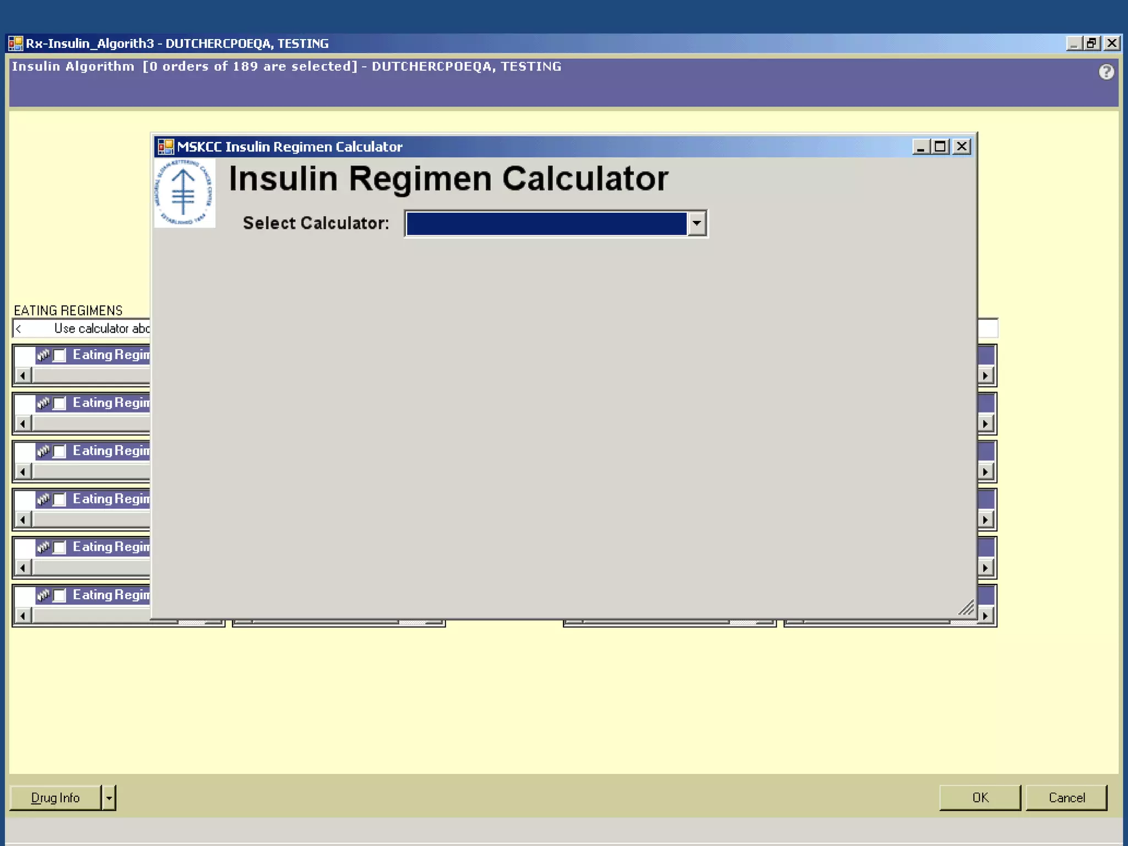Click the MSKCC Insulin Regimen Calculator title icon
Image resolution: width=1128 pixels, height=846 pixels.
point(166,147)
